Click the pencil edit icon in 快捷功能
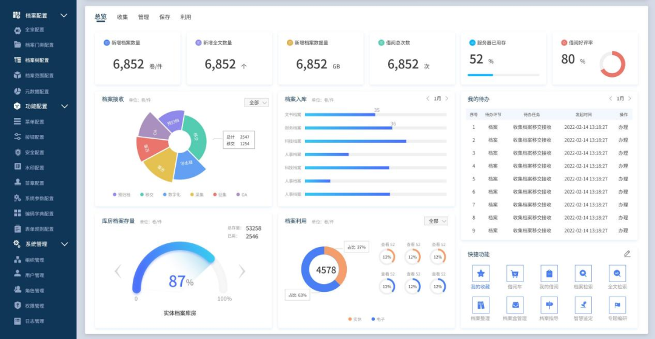 [x=627, y=254]
